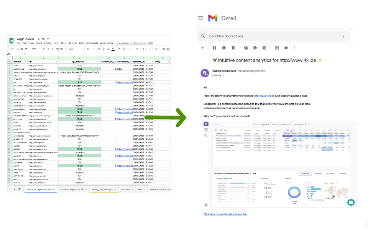Open the Insert menu in Sheets
The height and width of the screenshot is (245, 368).
[x=39, y=43]
